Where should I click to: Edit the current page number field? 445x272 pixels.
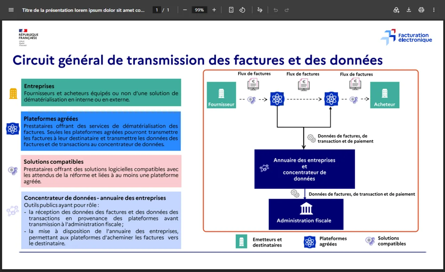click(156, 10)
